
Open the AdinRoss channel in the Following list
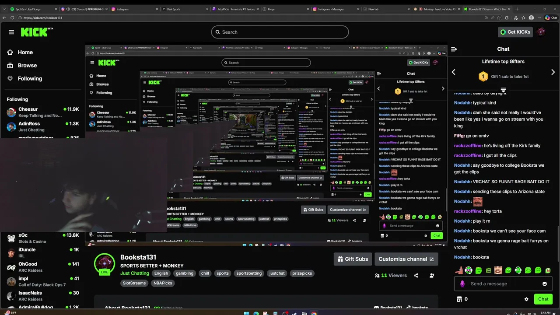click(42, 126)
